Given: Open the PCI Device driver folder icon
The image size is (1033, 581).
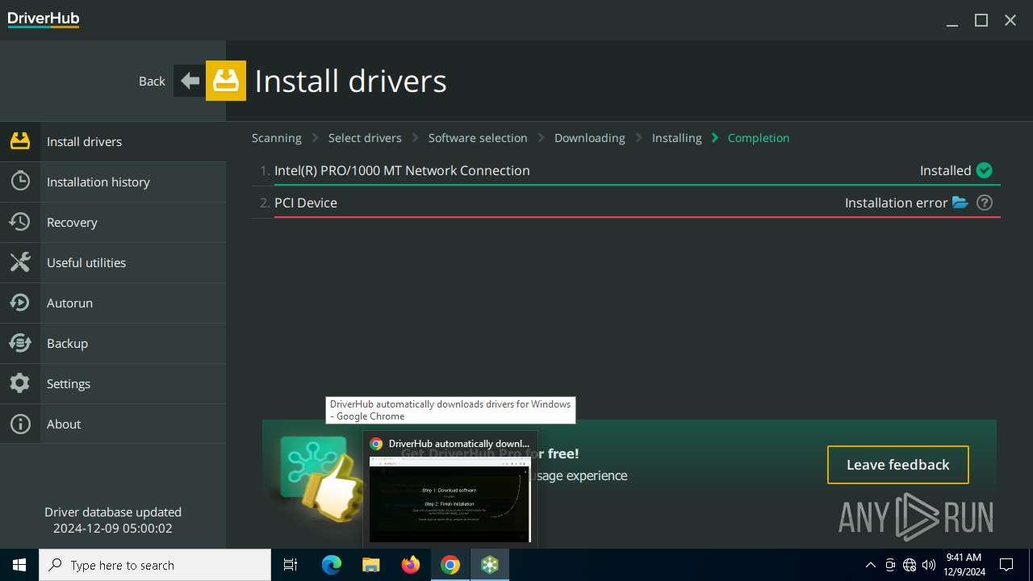Looking at the screenshot, I should point(960,203).
